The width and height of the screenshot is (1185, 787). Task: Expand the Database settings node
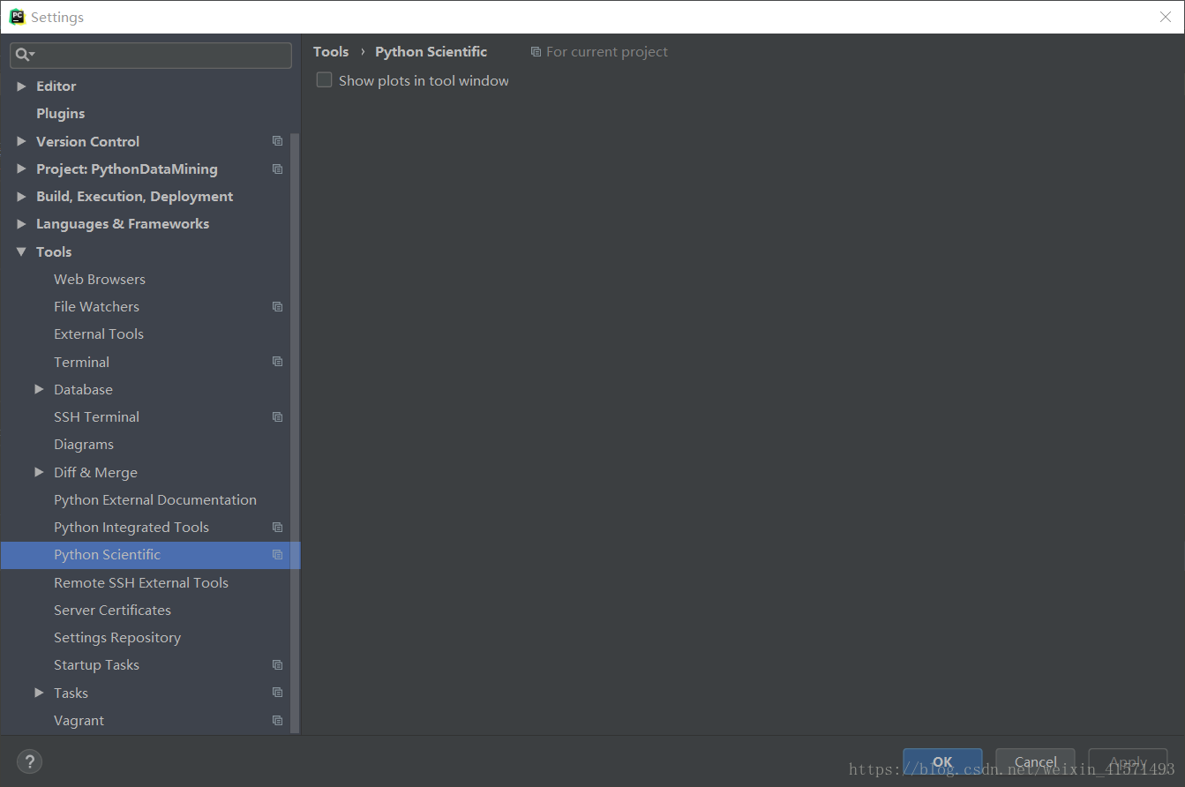point(39,388)
